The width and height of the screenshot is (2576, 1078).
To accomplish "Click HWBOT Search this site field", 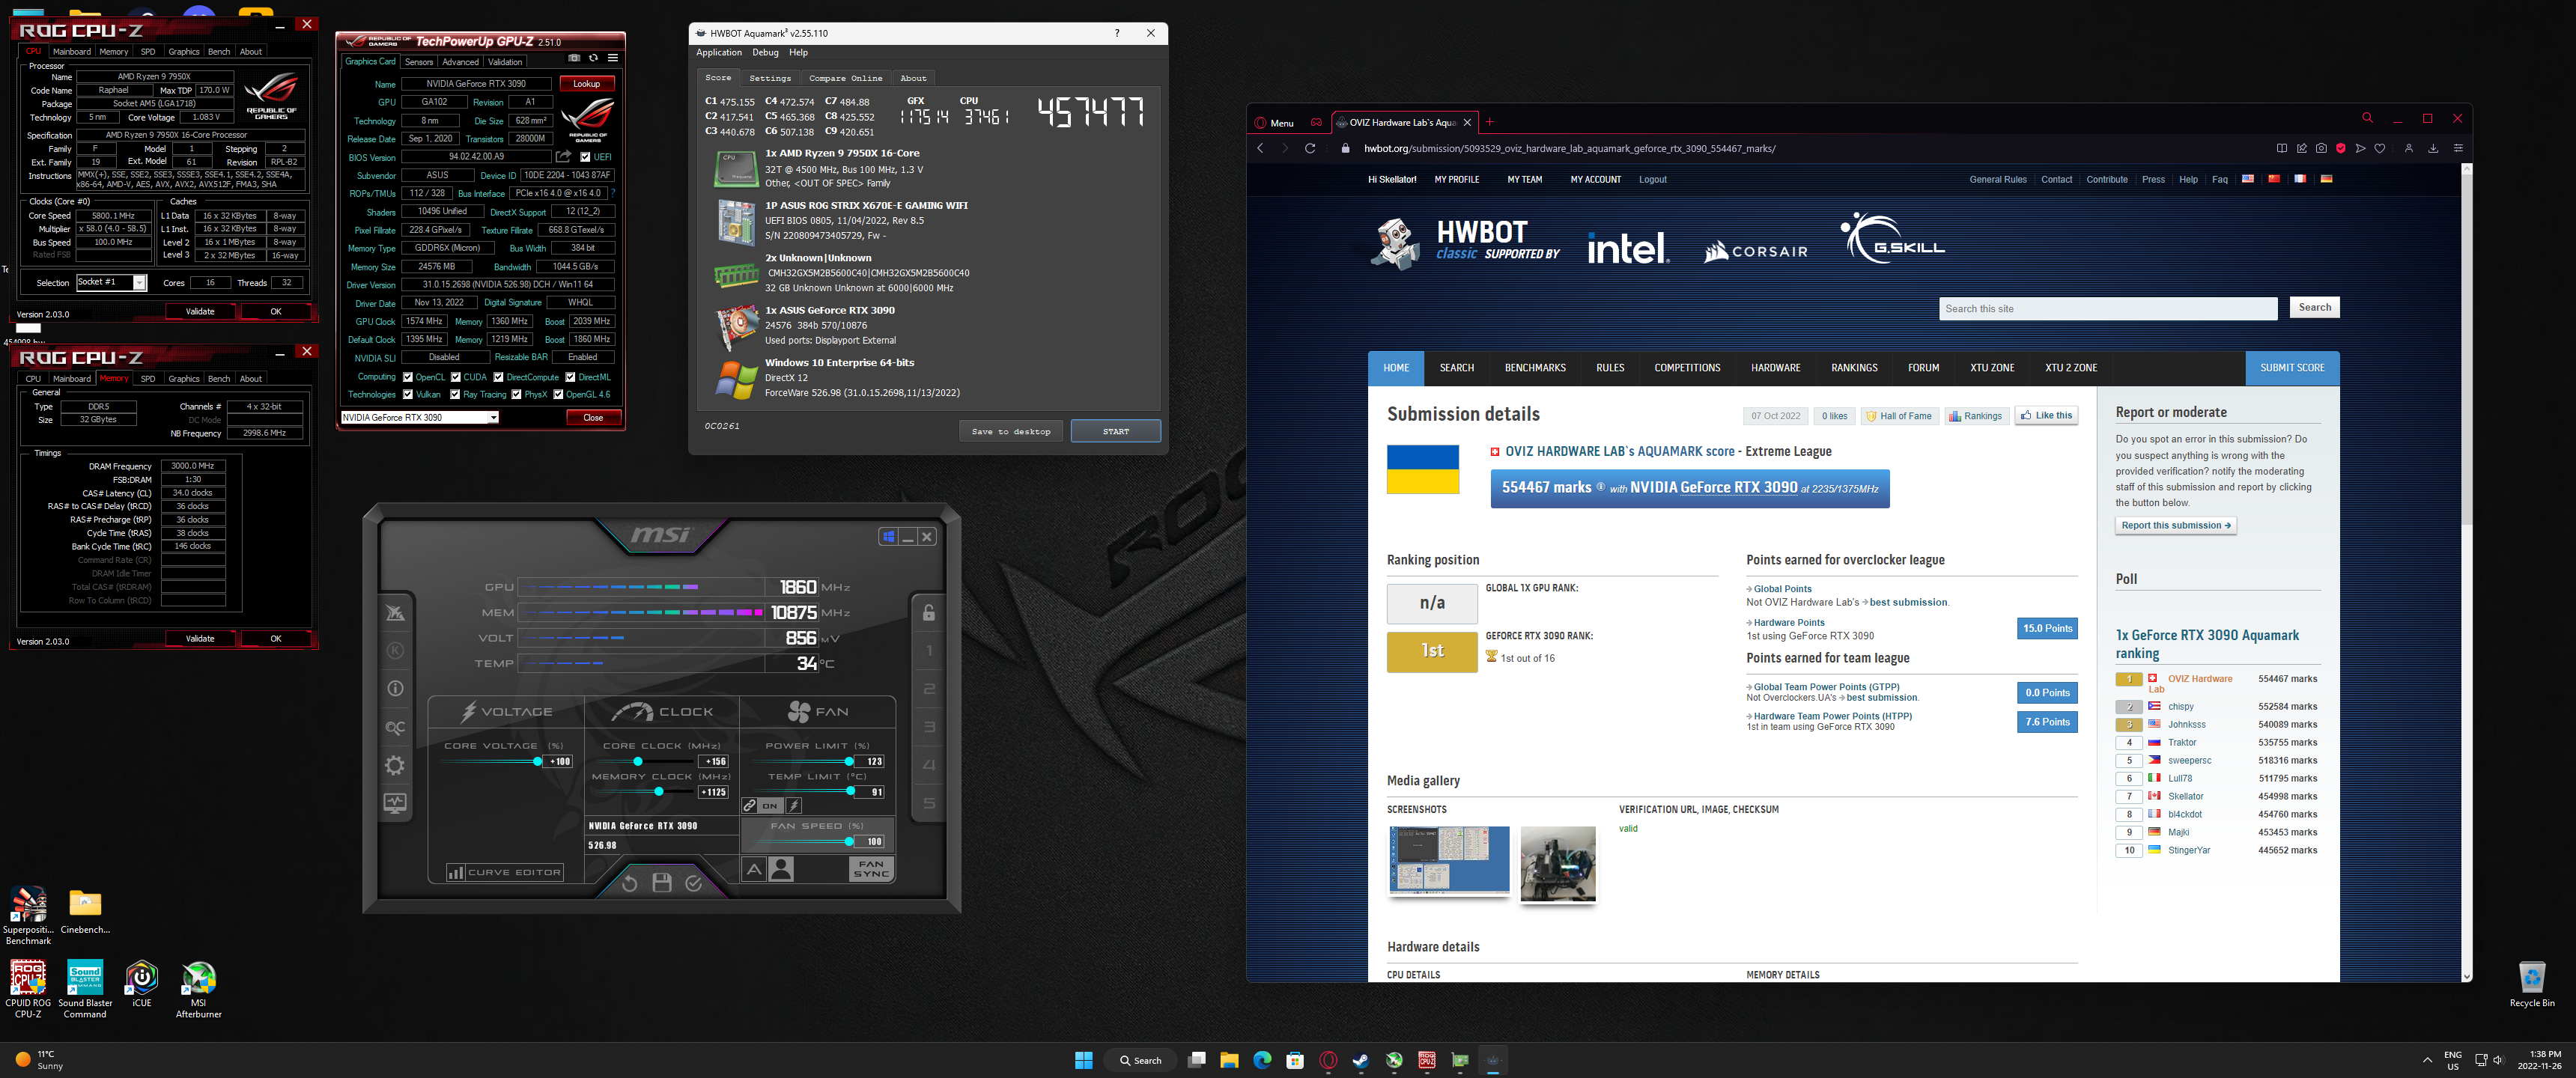I will (x=2108, y=308).
